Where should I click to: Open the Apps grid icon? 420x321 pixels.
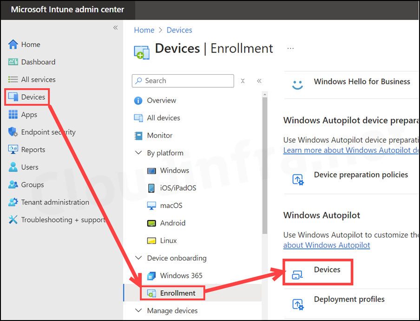[x=13, y=115]
